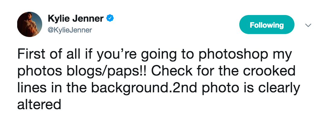Open the Kylie Jenner display name link

tap(76, 18)
